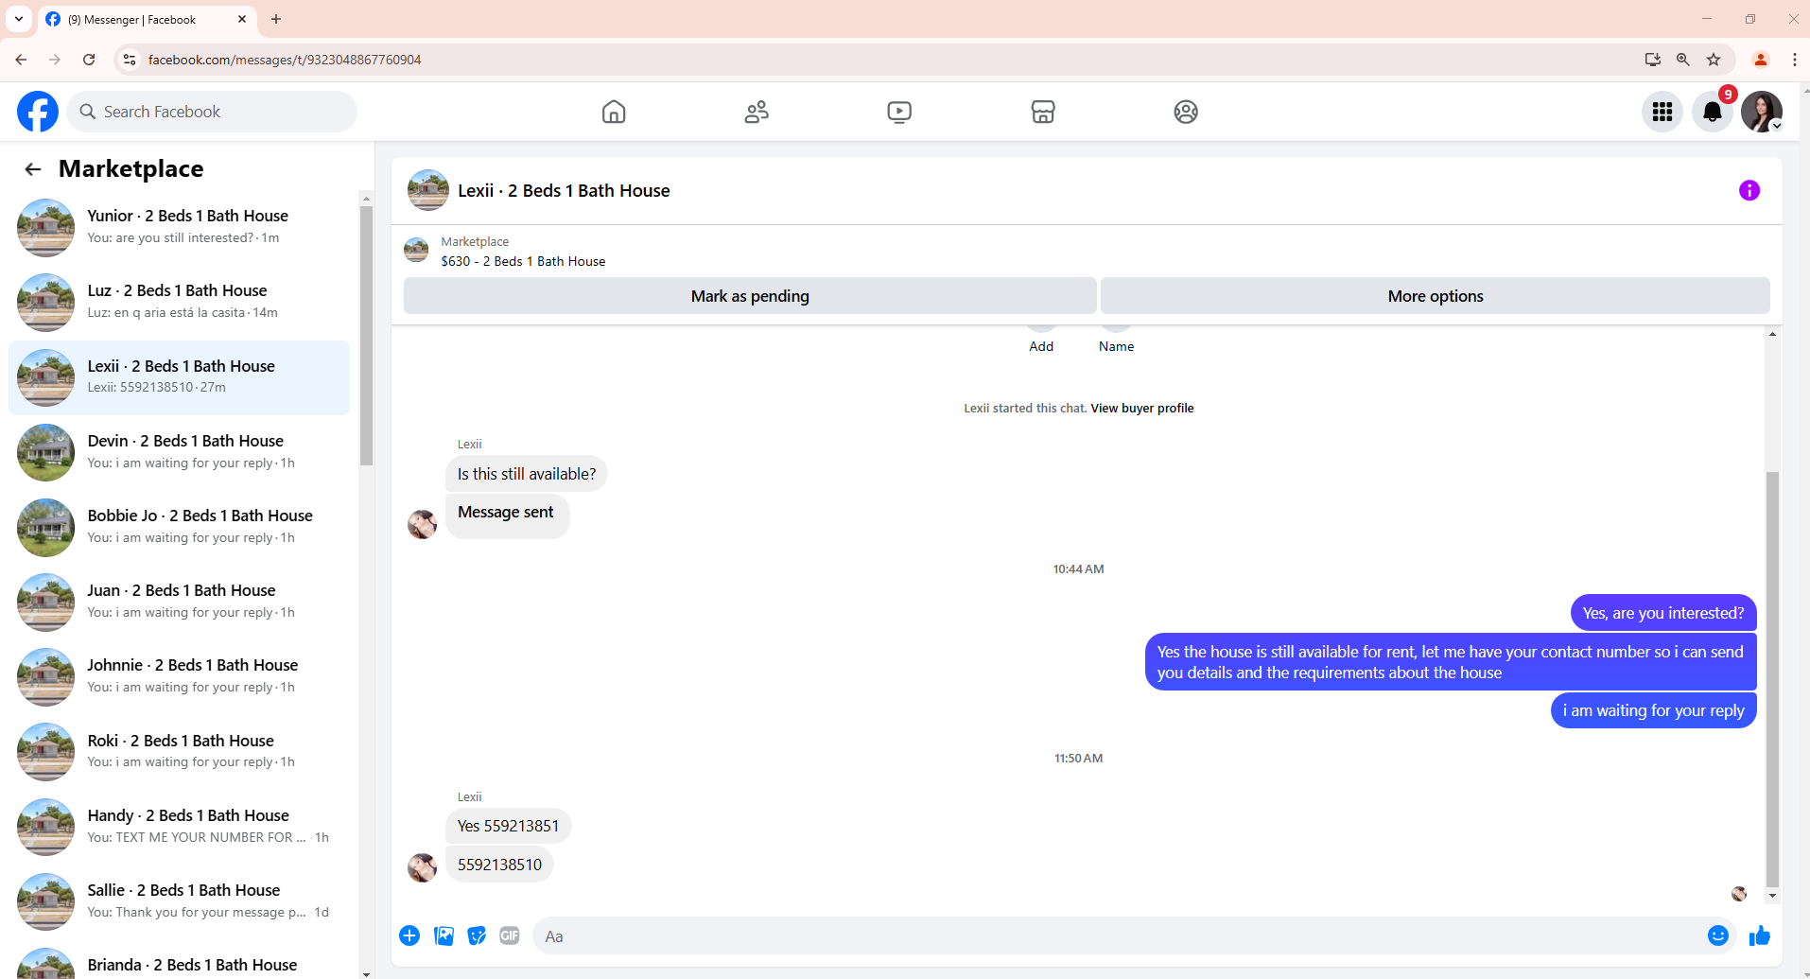The image size is (1810, 979).
Task: Click the 'Message sent' bubble
Action: (508, 516)
